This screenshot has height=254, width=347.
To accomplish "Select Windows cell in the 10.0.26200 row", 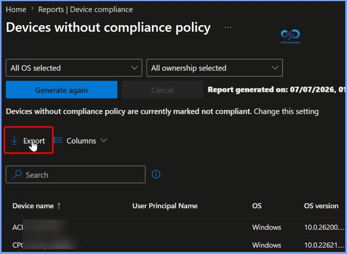I will point(267,227).
